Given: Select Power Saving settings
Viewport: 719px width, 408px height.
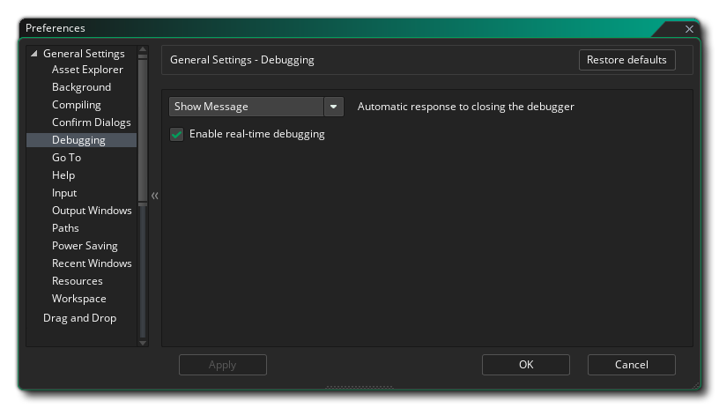Looking at the screenshot, I should [x=85, y=246].
